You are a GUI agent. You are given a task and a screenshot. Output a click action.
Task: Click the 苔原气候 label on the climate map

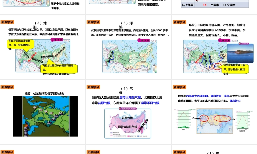127,118
